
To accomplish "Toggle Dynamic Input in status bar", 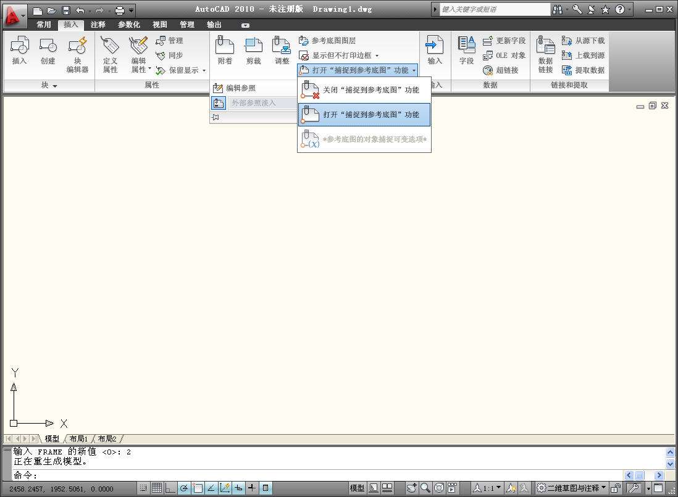I will [x=238, y=488].
